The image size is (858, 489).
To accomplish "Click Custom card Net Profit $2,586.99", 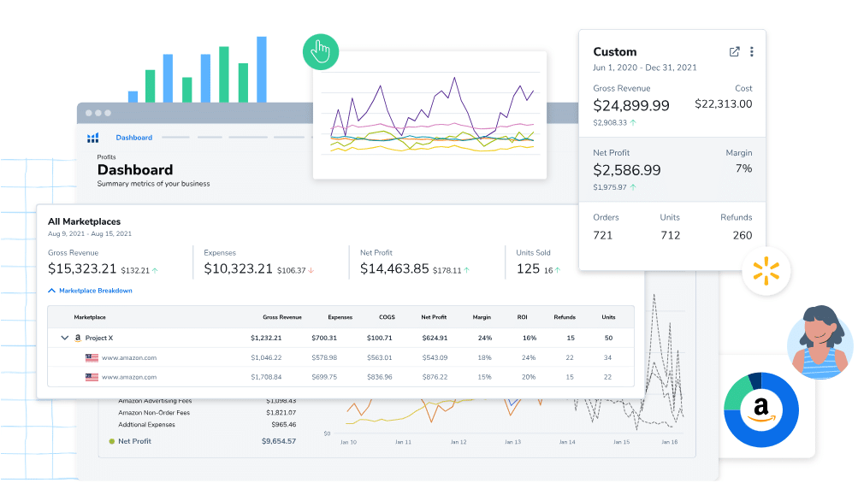I will click(x=627, y=170).
